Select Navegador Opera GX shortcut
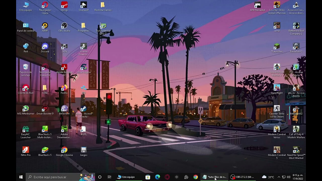 45,70
